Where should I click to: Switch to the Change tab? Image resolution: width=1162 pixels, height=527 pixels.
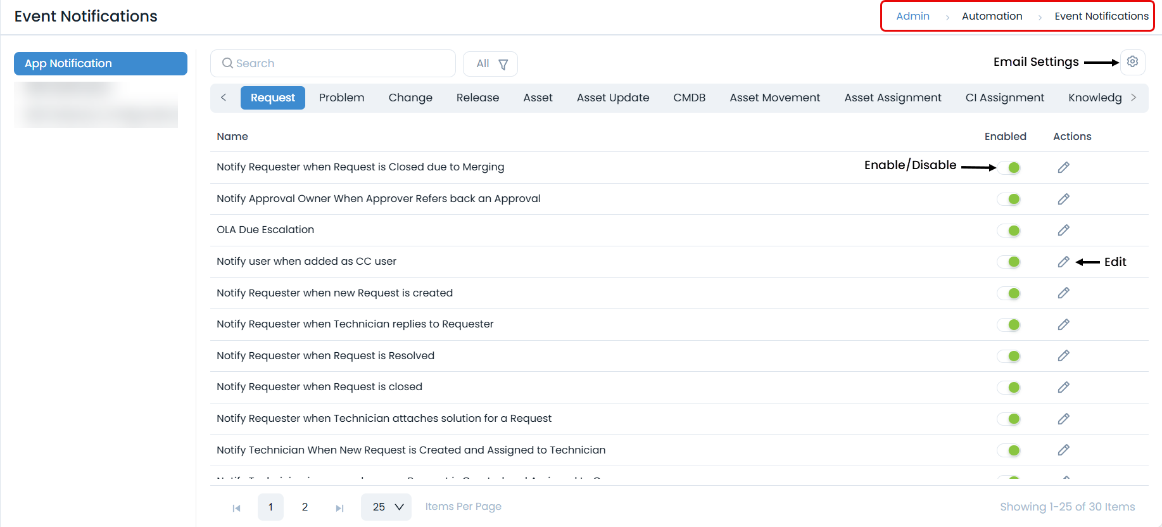(x=410, y=98)
